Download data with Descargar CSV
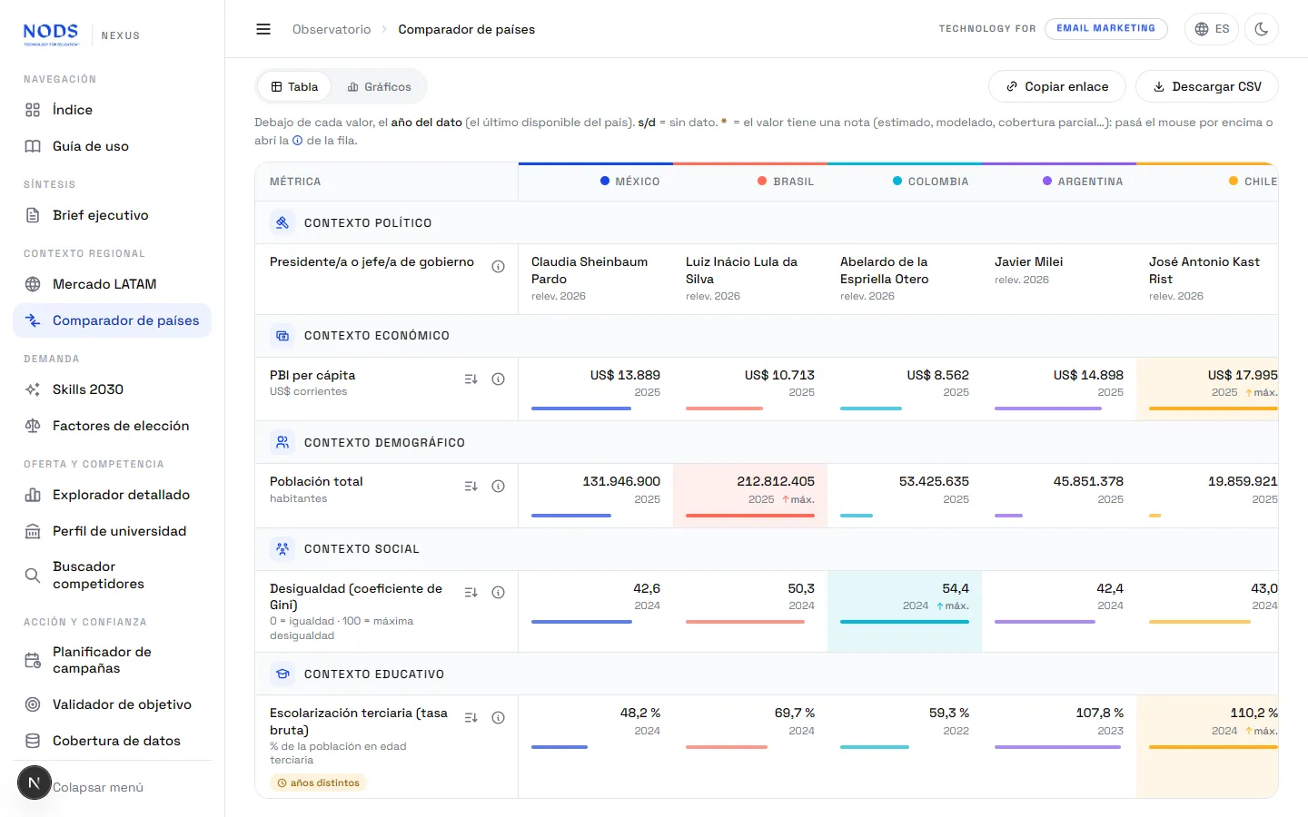The width and height of the screenshot is (1308, 817). (x=1207, y=86)
